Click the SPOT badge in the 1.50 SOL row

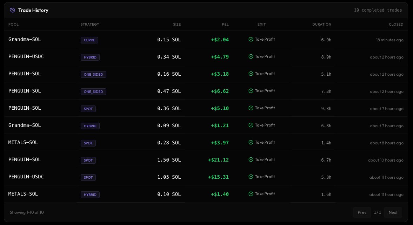(88, 160)
